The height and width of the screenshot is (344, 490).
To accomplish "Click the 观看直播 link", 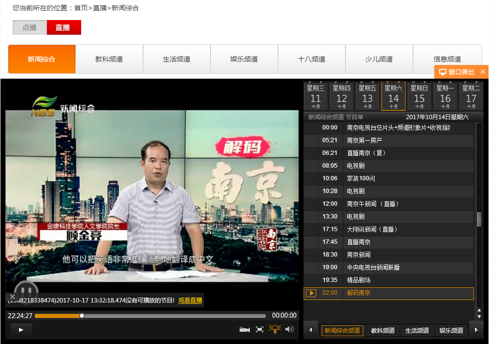I will 190,301.
